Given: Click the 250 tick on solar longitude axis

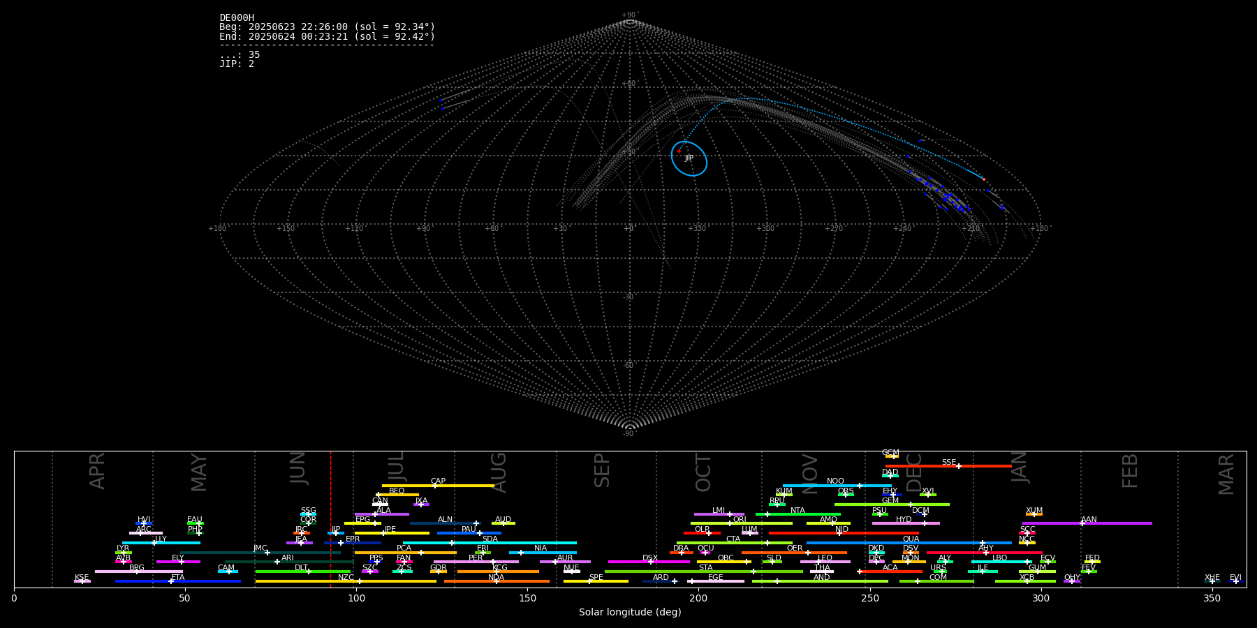Looking at the screenshot, I should point(870,598).
